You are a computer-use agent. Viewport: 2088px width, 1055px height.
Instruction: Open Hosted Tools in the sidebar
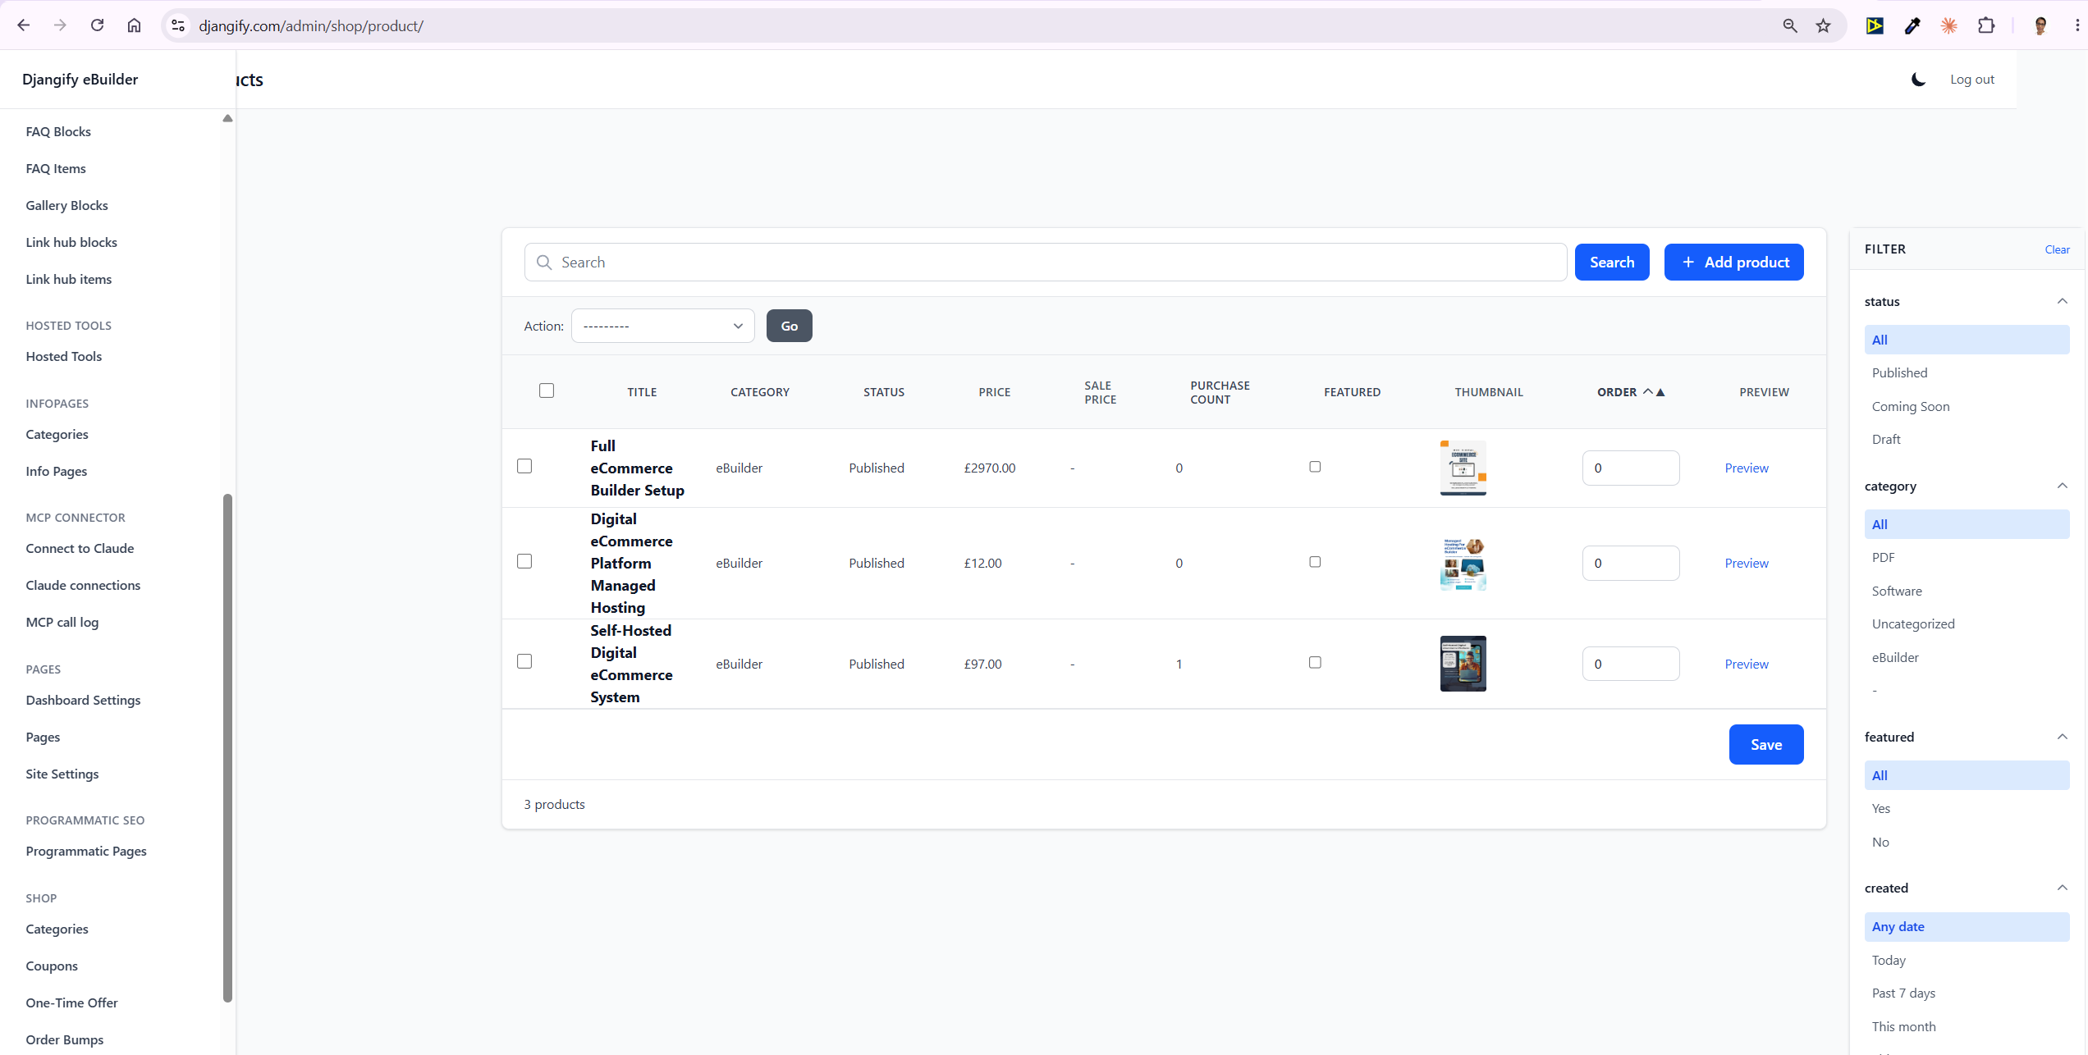(64, 356)
